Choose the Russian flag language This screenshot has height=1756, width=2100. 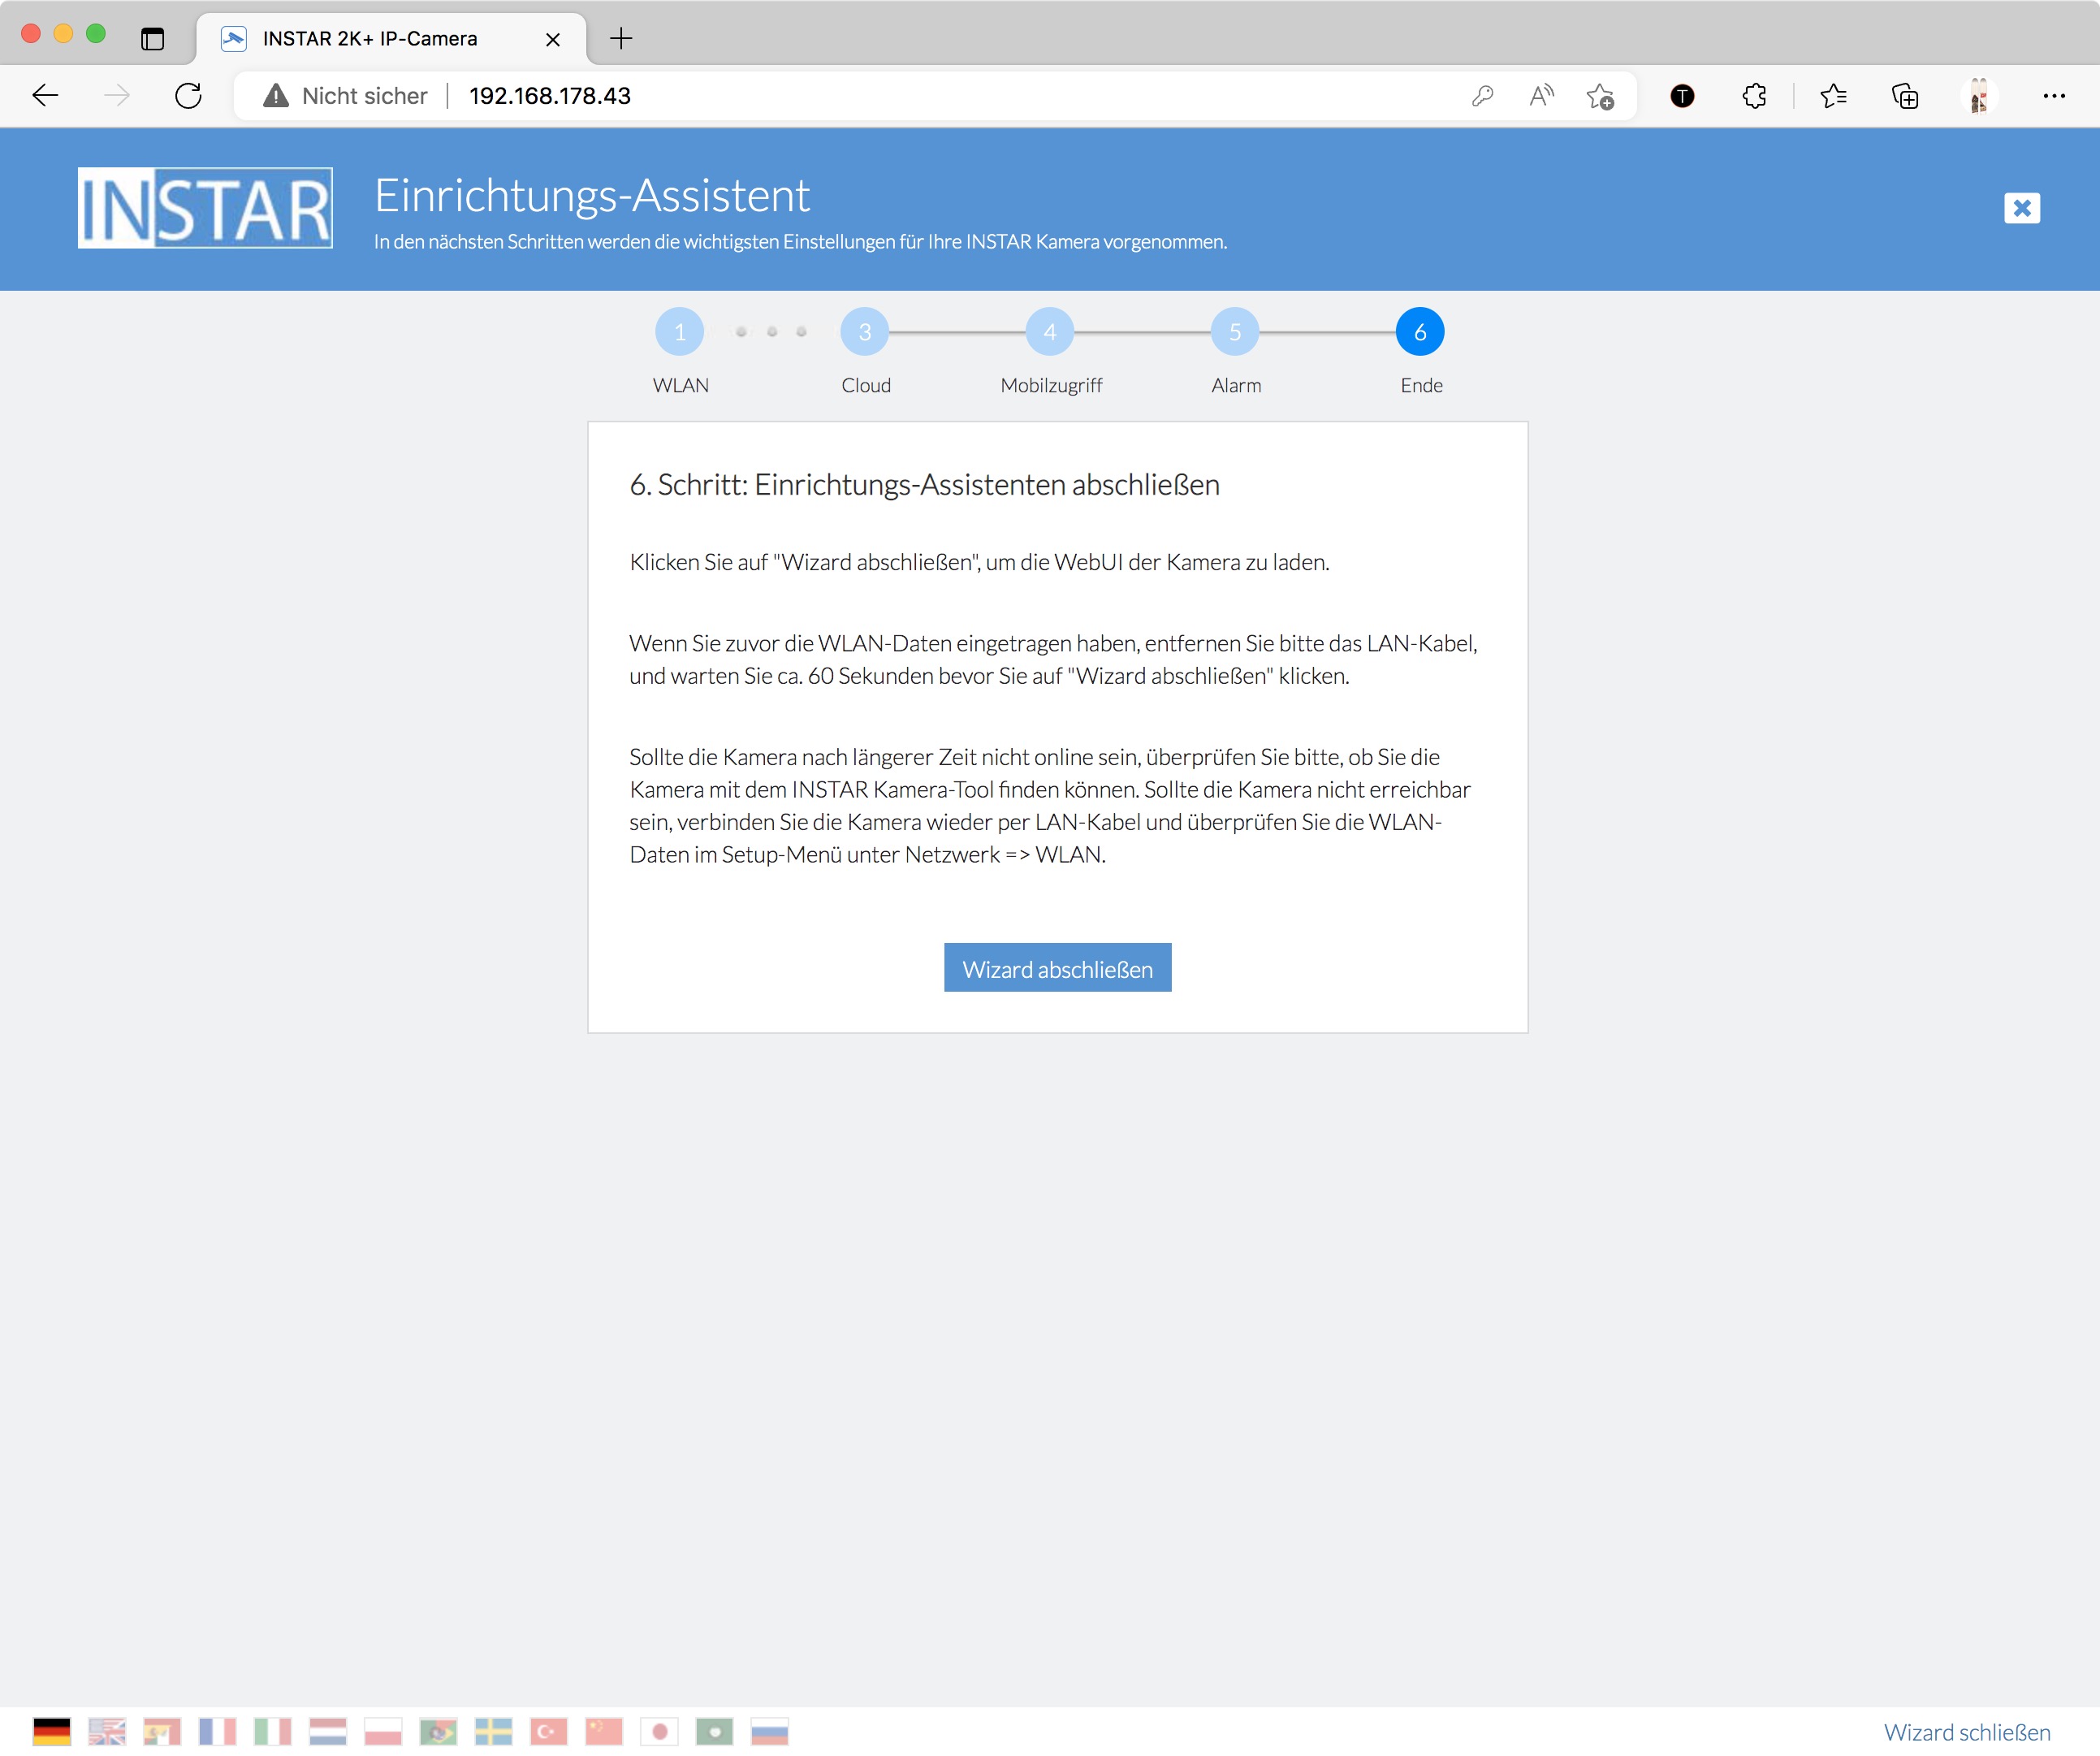tap(769, 1731)
